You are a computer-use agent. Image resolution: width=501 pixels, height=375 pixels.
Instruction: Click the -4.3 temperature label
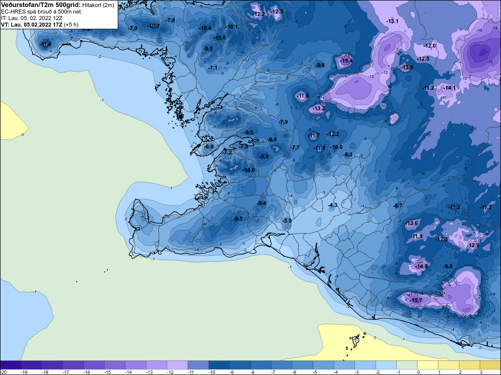pyautogui.click(x=333, y=205)
